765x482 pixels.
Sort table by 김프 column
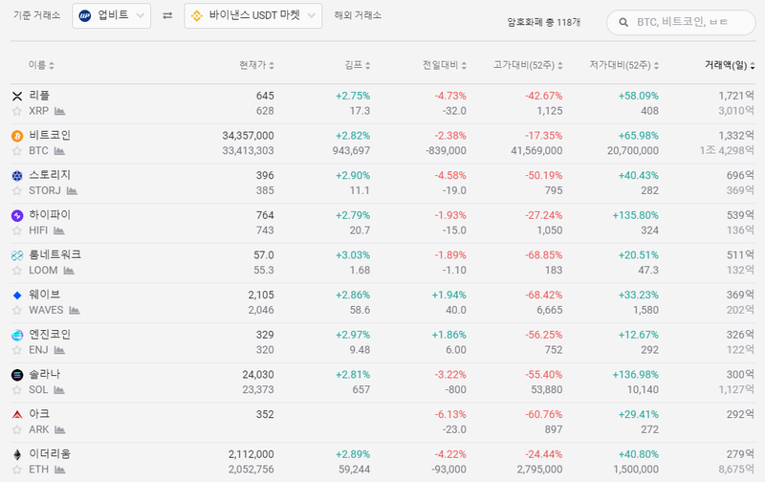pyautogui.click(x=358, y=65)
